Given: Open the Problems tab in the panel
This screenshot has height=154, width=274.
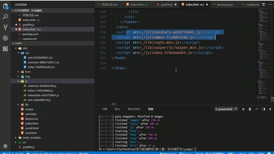Looking at the screenshot, I should tap(104, 109).
